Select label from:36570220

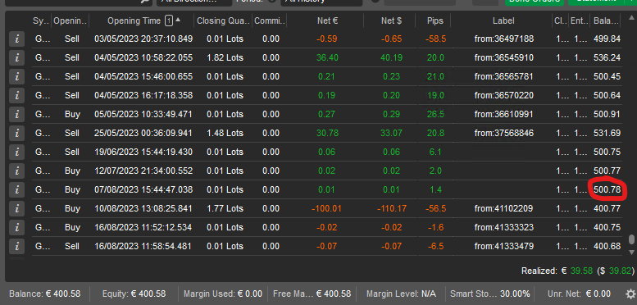tap(503, 95)
